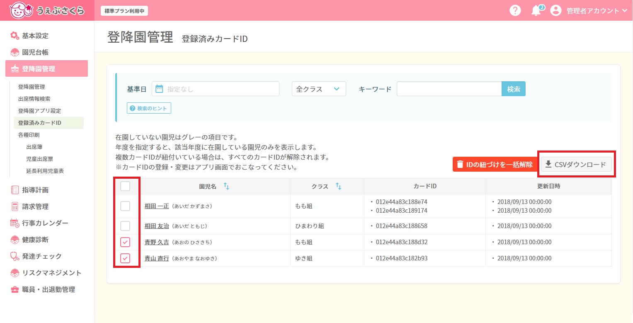Screen dimensions: 633x323
Task: Open 相田 友治 child name link
Action: (x=157, y=226)
